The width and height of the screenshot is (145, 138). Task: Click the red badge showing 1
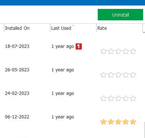click(79, 46)
